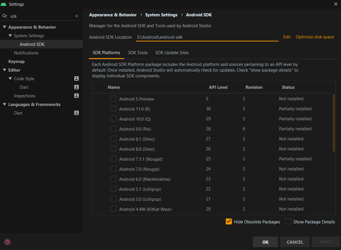Click the profile icon beside Code Style
Image resolution: width=341 pixels, height=250 pixels.
(76, 79)
